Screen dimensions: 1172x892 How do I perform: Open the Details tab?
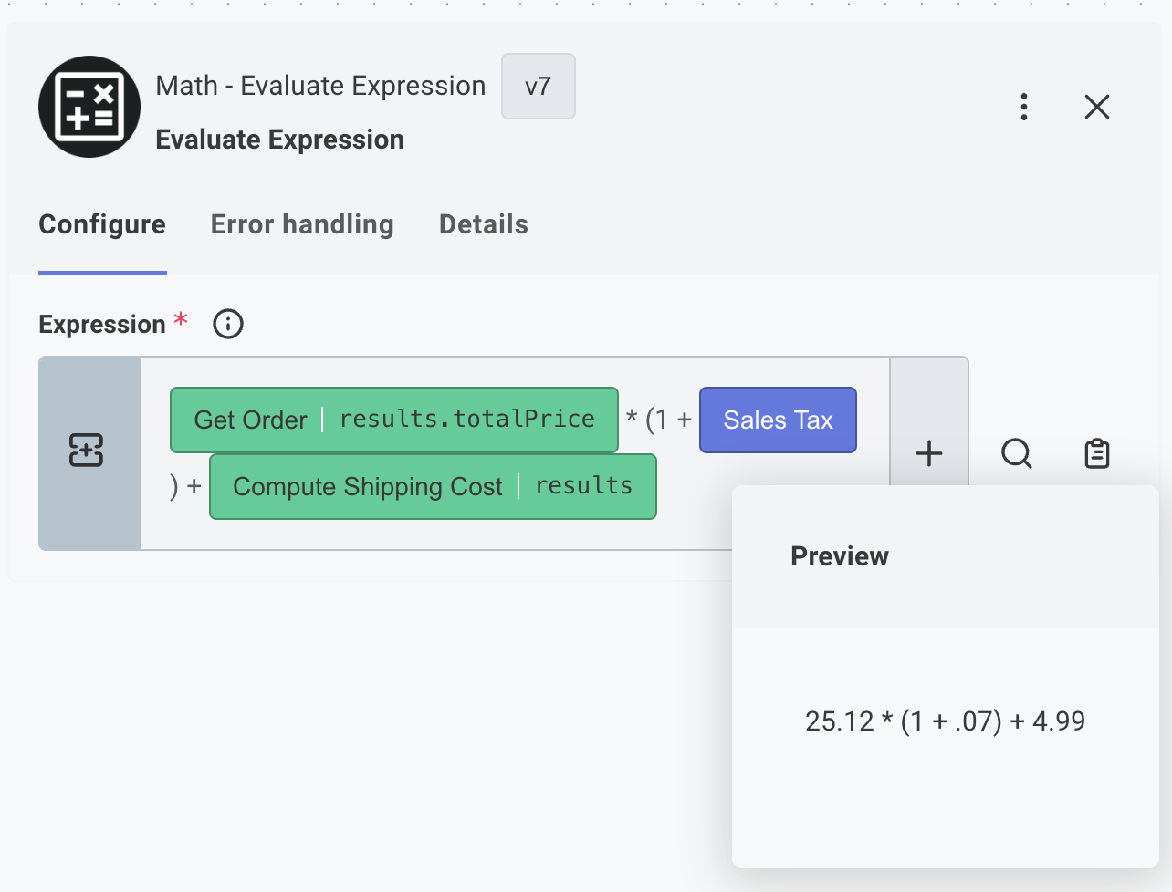click(483, 224)
